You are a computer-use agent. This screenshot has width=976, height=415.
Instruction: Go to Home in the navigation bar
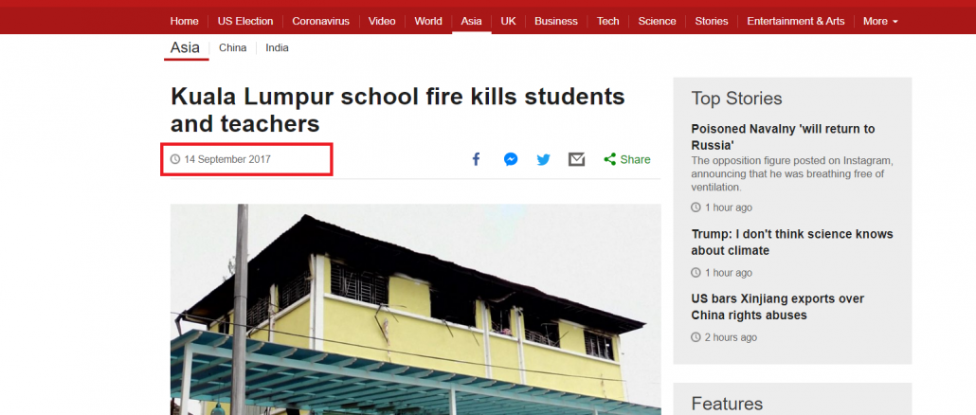pos(184,21)
